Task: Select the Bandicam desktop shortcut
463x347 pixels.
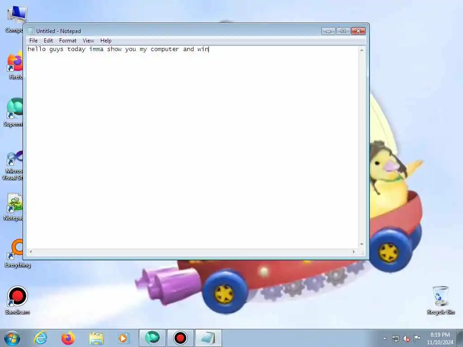Action: [x=17, y=300]
